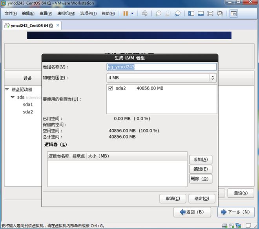Go back with 返回(B) button

192,212
